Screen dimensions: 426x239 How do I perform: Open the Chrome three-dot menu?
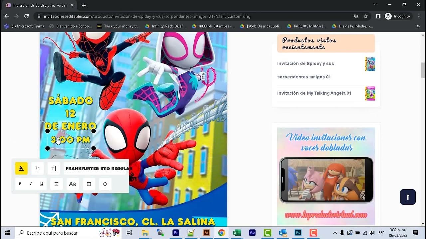419,16
